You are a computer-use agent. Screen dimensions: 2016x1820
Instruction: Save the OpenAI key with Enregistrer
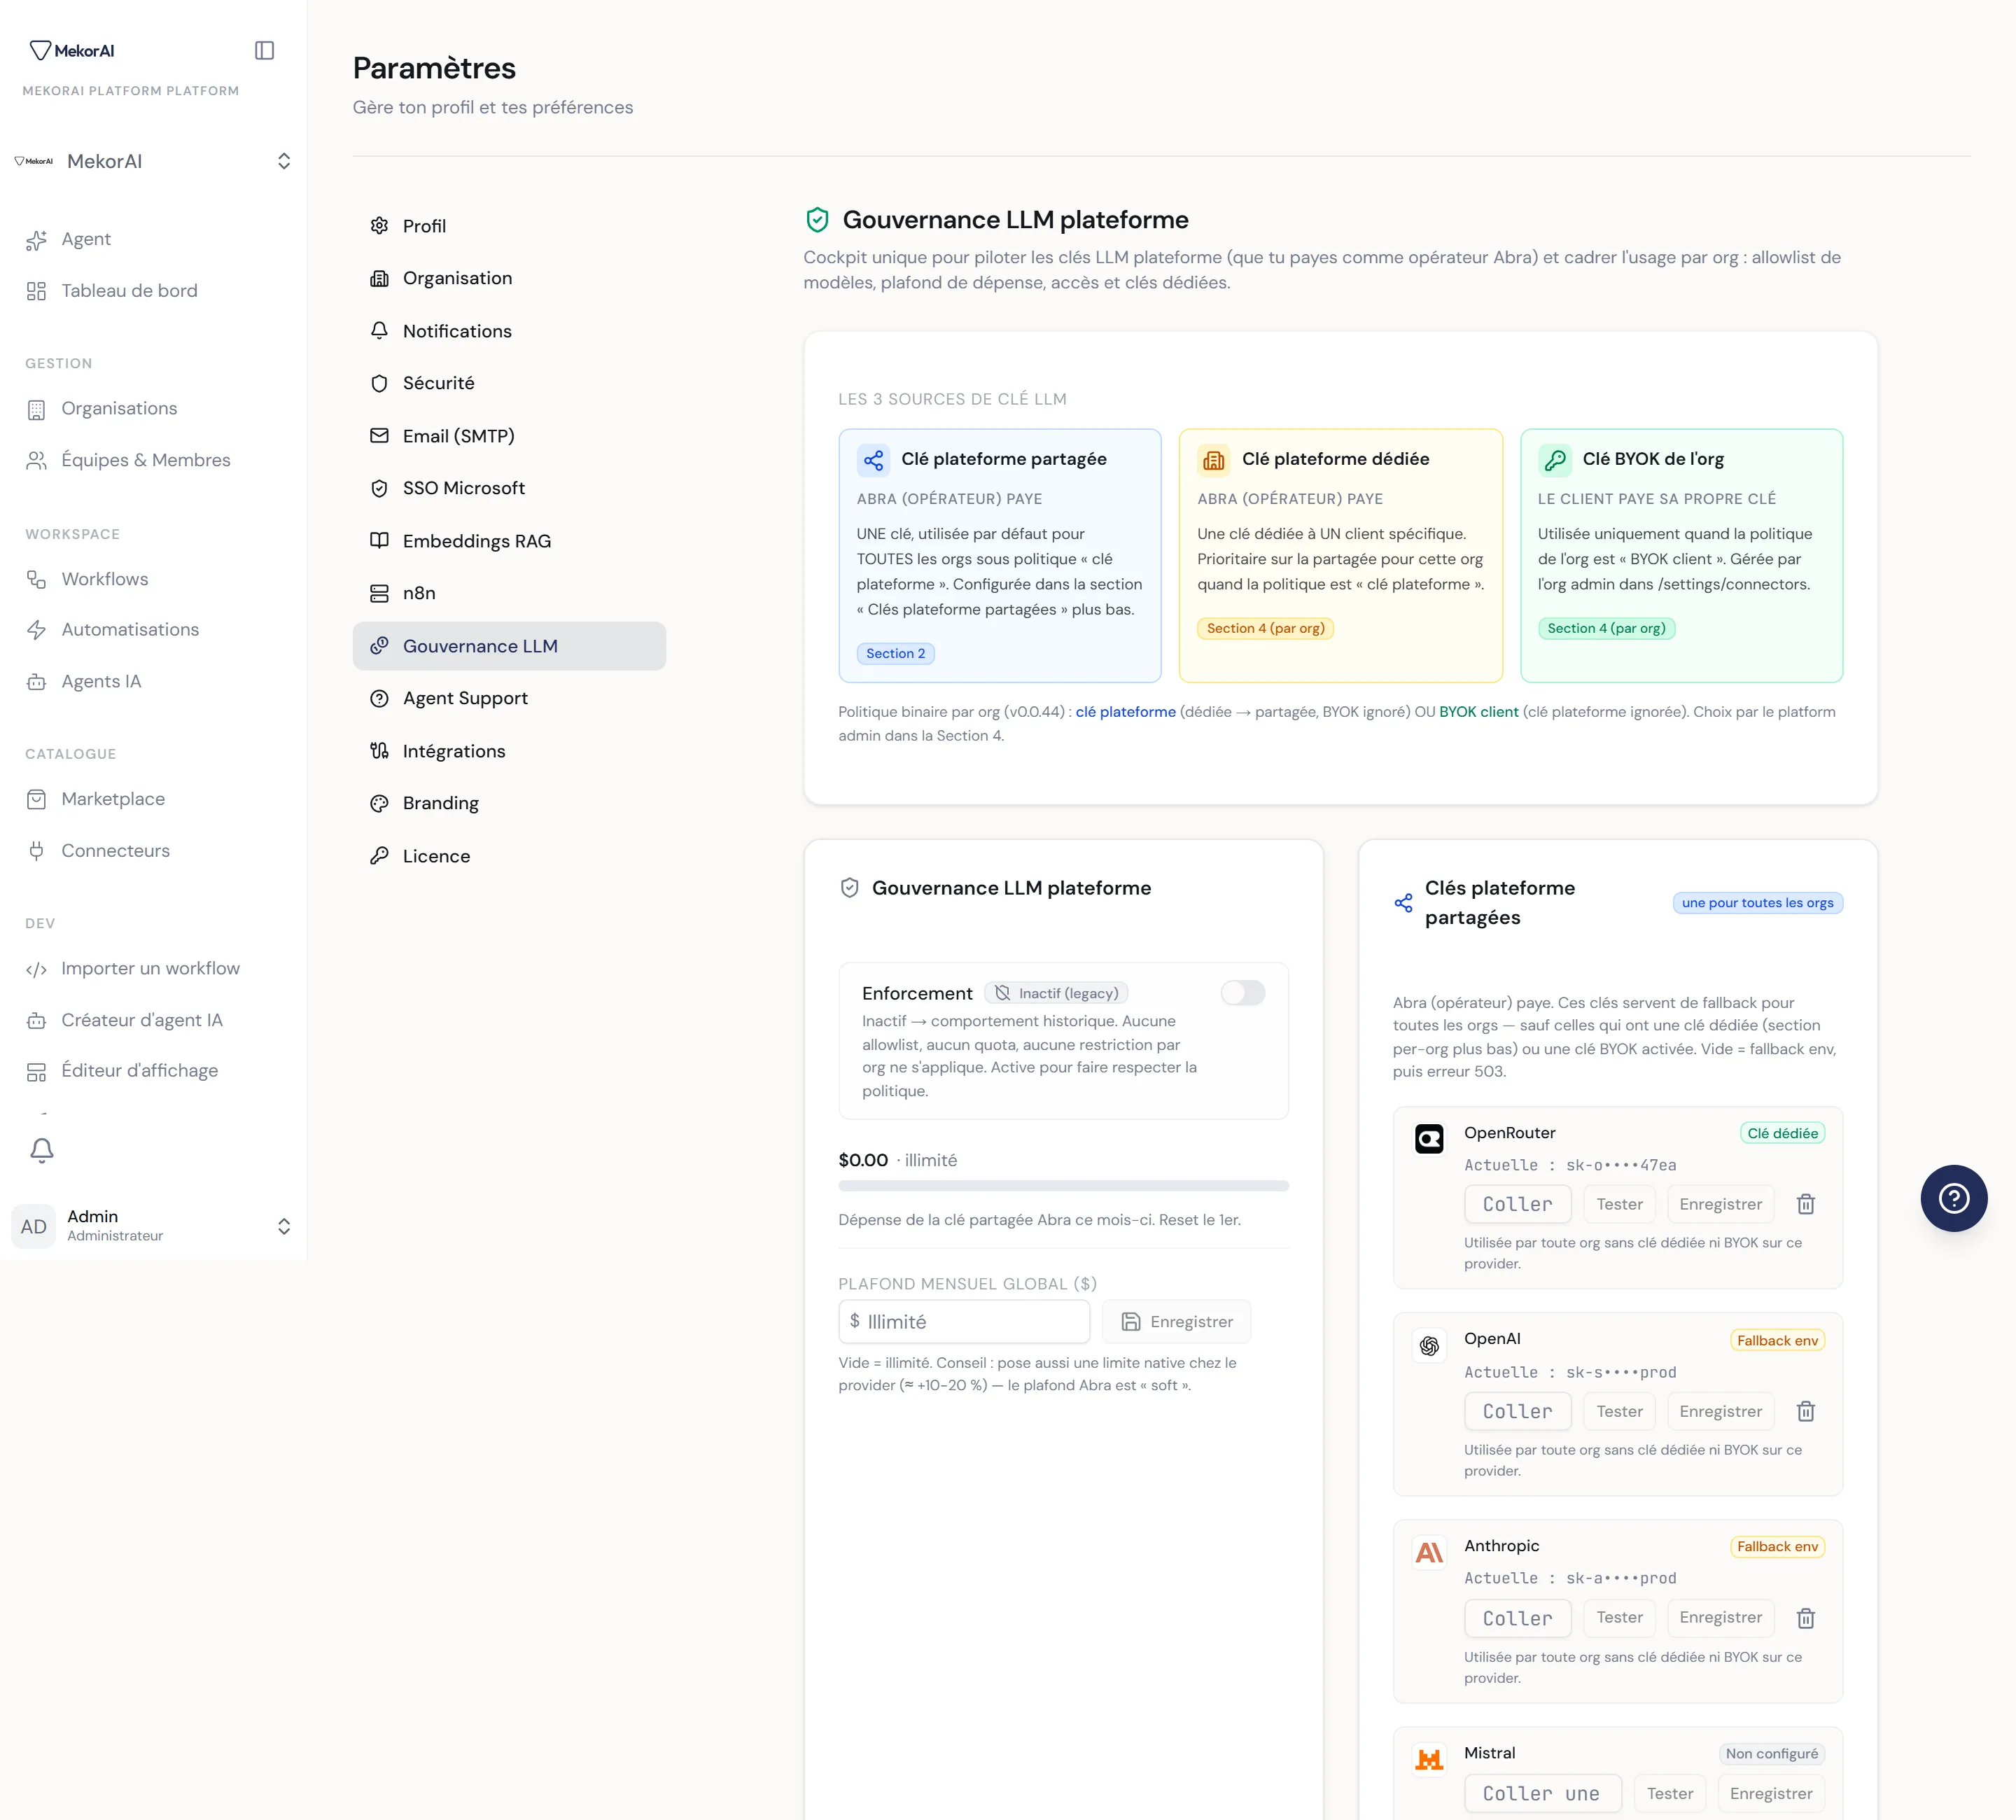[1720, 1411]
